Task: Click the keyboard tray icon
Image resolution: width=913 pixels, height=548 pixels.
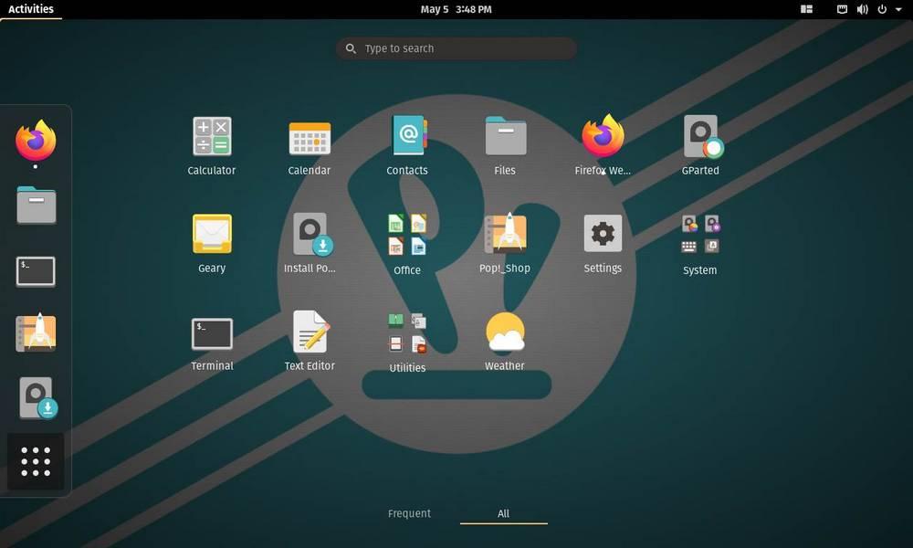Action: (842, 9)
